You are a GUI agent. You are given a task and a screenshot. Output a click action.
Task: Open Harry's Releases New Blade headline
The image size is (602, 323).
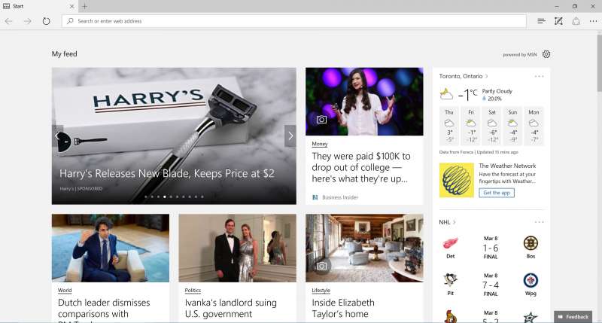pyautogui.click(x=166, y=174)
